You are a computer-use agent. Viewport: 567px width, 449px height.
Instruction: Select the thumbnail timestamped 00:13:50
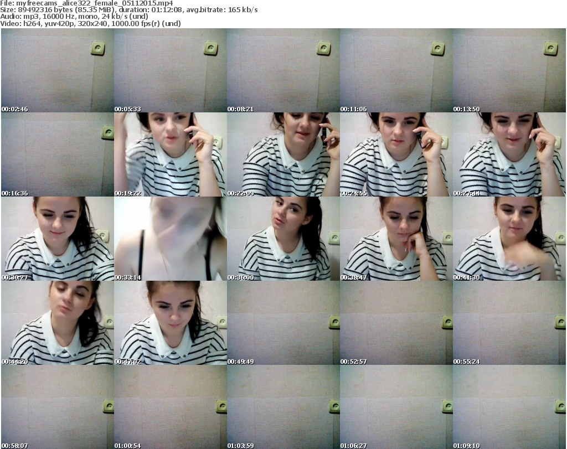(509, 70)
